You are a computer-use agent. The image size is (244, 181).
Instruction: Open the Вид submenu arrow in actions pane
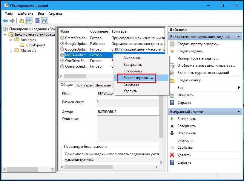click(x=239, y=88)
